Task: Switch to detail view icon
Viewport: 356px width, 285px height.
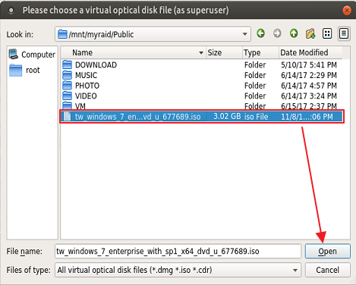Action: pos(344,33)
